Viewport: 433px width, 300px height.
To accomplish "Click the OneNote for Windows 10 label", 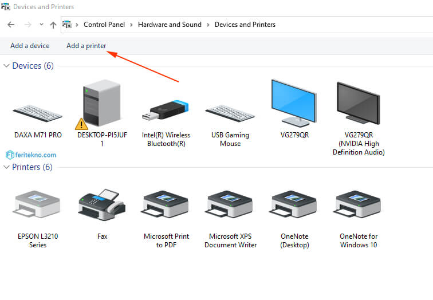I will [359, 240].
